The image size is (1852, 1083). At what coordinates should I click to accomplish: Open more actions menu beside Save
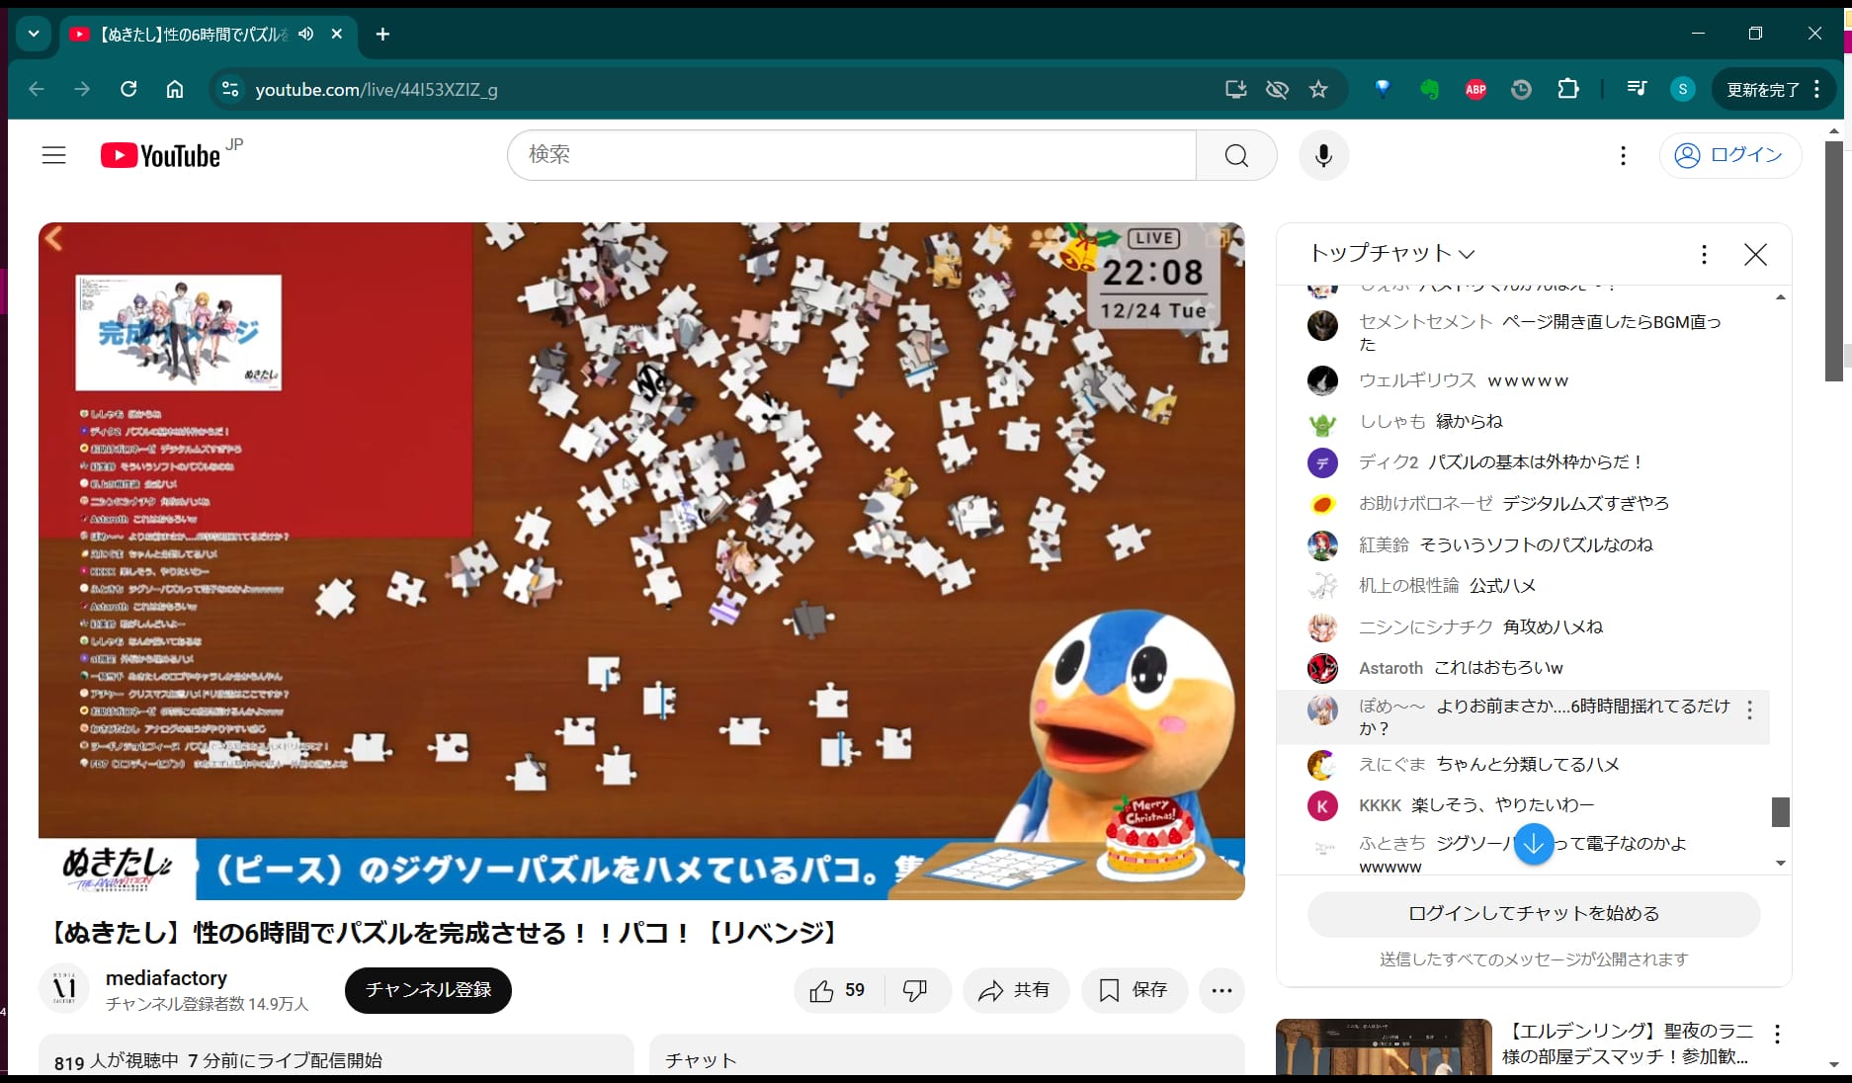click(x=1221, y=990)
